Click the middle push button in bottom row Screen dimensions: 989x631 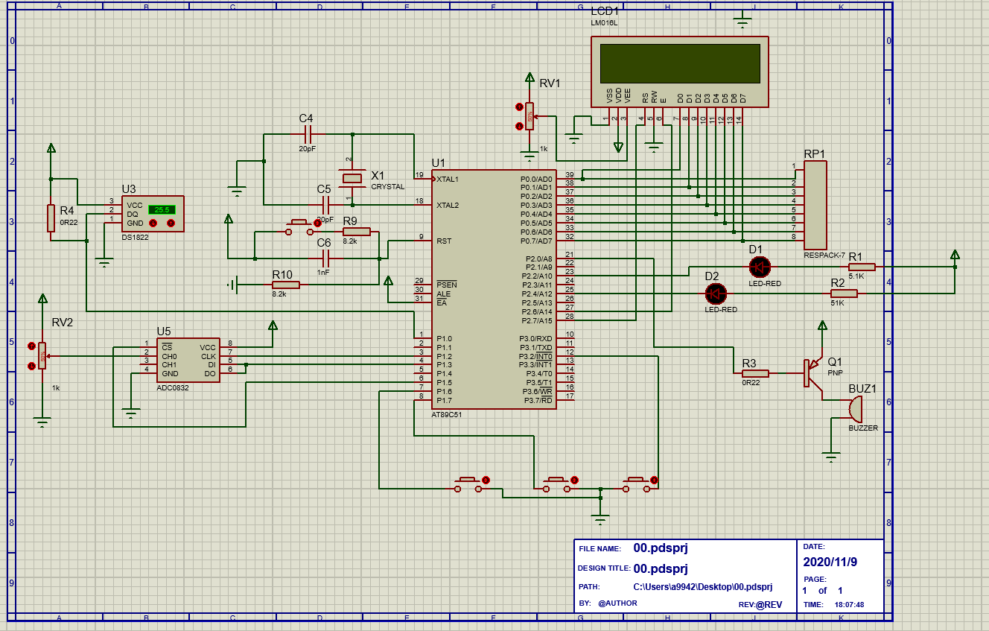(556, 484)
